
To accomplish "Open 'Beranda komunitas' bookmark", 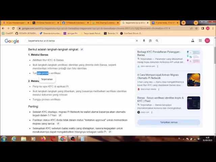I will (50, 33).
